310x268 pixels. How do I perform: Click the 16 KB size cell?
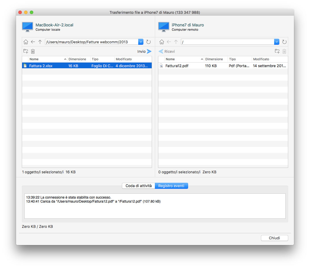tap(73, 66)
